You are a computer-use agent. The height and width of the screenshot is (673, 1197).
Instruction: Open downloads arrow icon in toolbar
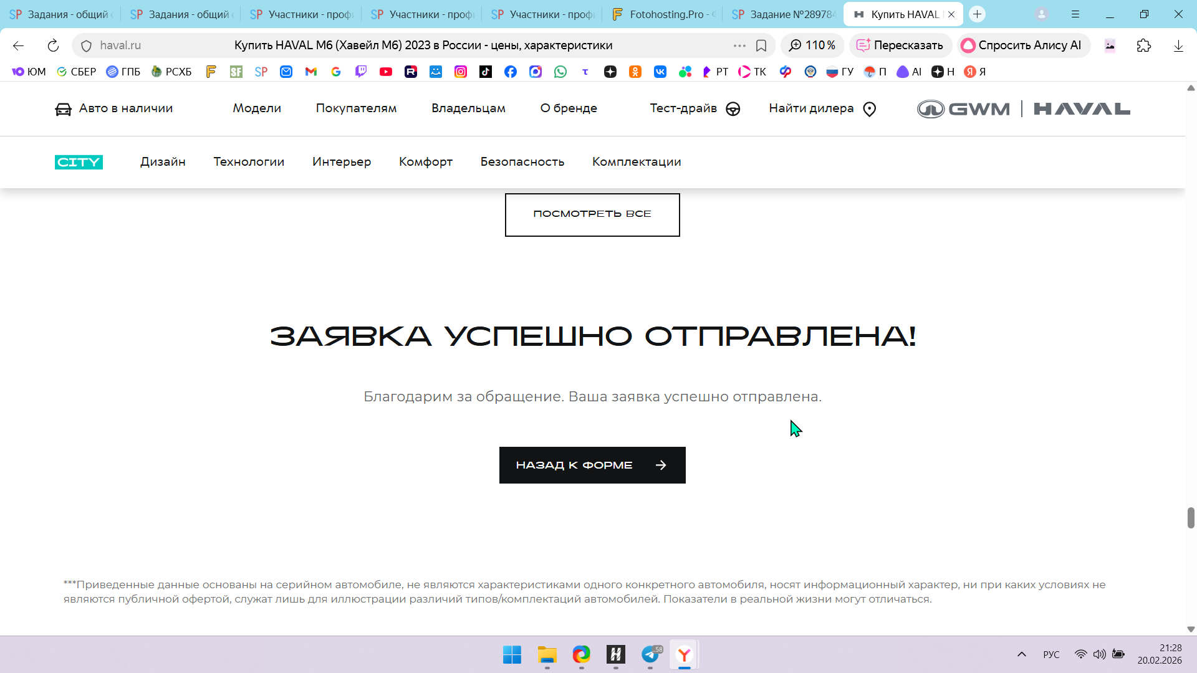1178,45
